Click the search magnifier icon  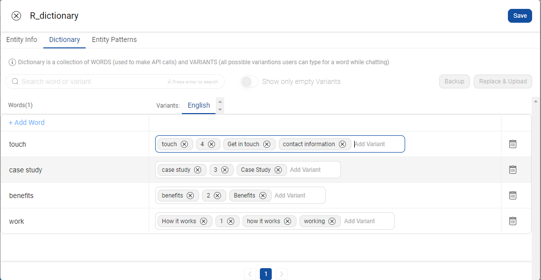click(x=15, y=81)
